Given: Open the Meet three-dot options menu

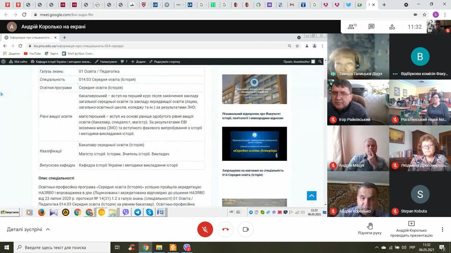Looking at the screenshot, I should pyautogui.click(x=442, y=229).
